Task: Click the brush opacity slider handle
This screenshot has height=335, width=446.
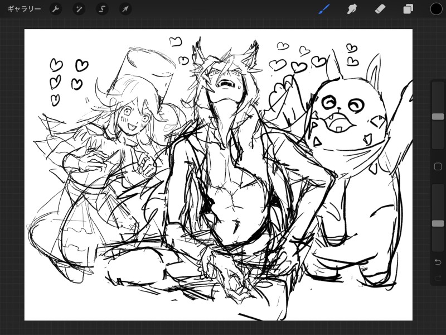Action: tap(438, 223)
